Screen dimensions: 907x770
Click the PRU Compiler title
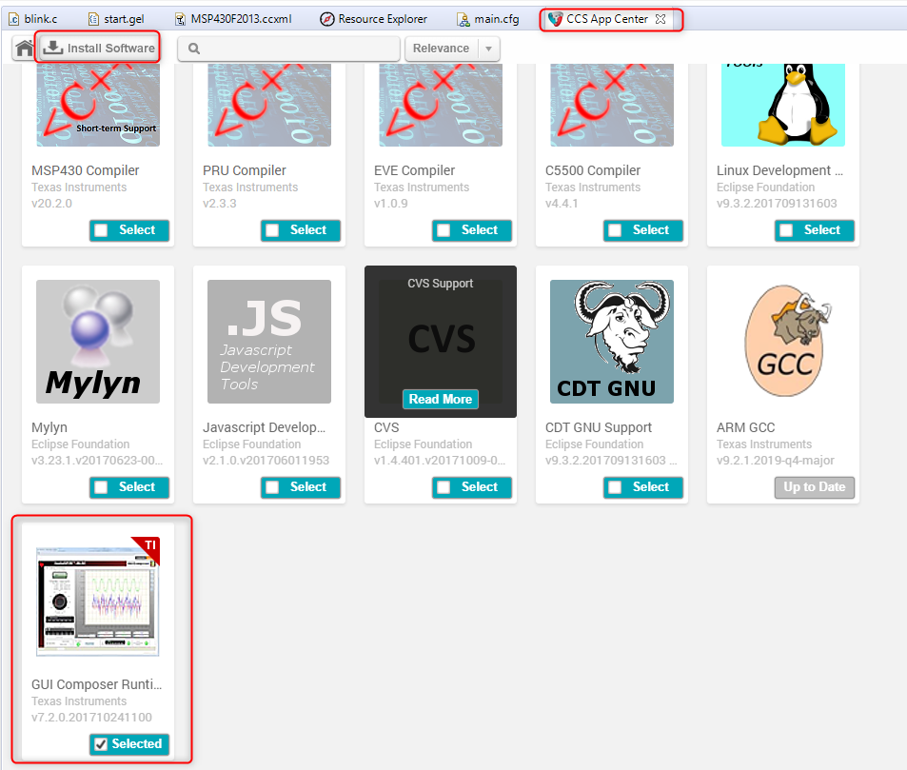(244, 170)
